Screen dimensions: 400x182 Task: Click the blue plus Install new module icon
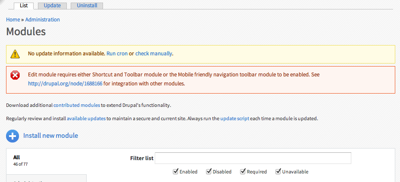tap(12, 136)
